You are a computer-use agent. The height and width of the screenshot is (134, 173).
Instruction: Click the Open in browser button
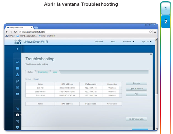coord(136,89)
